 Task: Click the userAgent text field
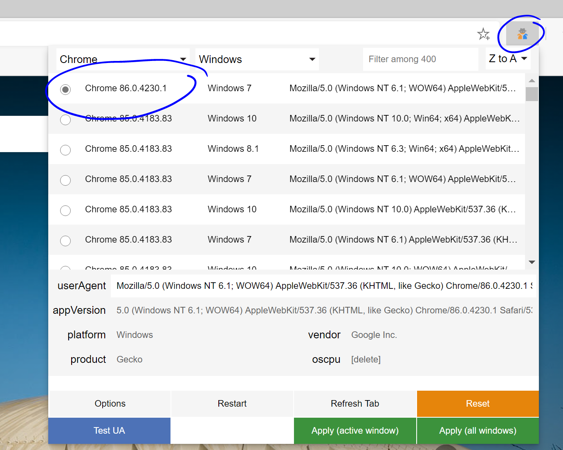(324, 286)
